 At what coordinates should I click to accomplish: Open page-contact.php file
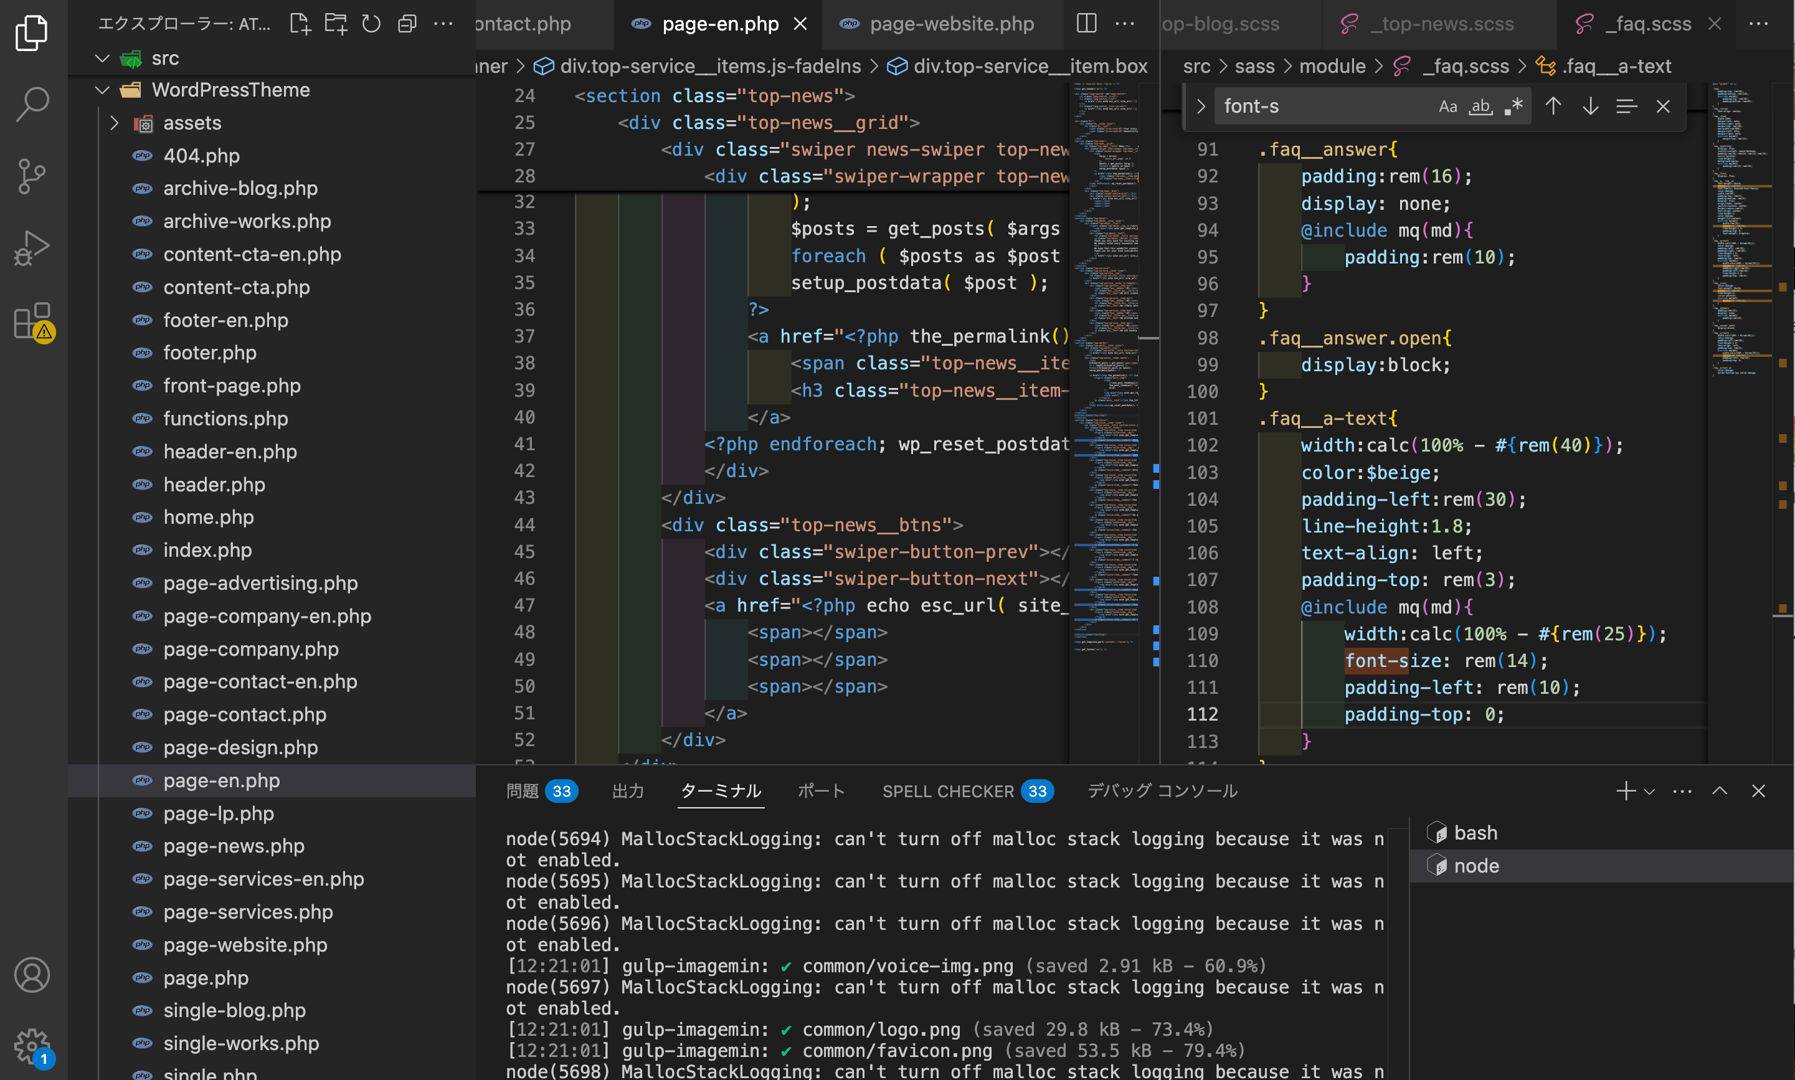245,714
